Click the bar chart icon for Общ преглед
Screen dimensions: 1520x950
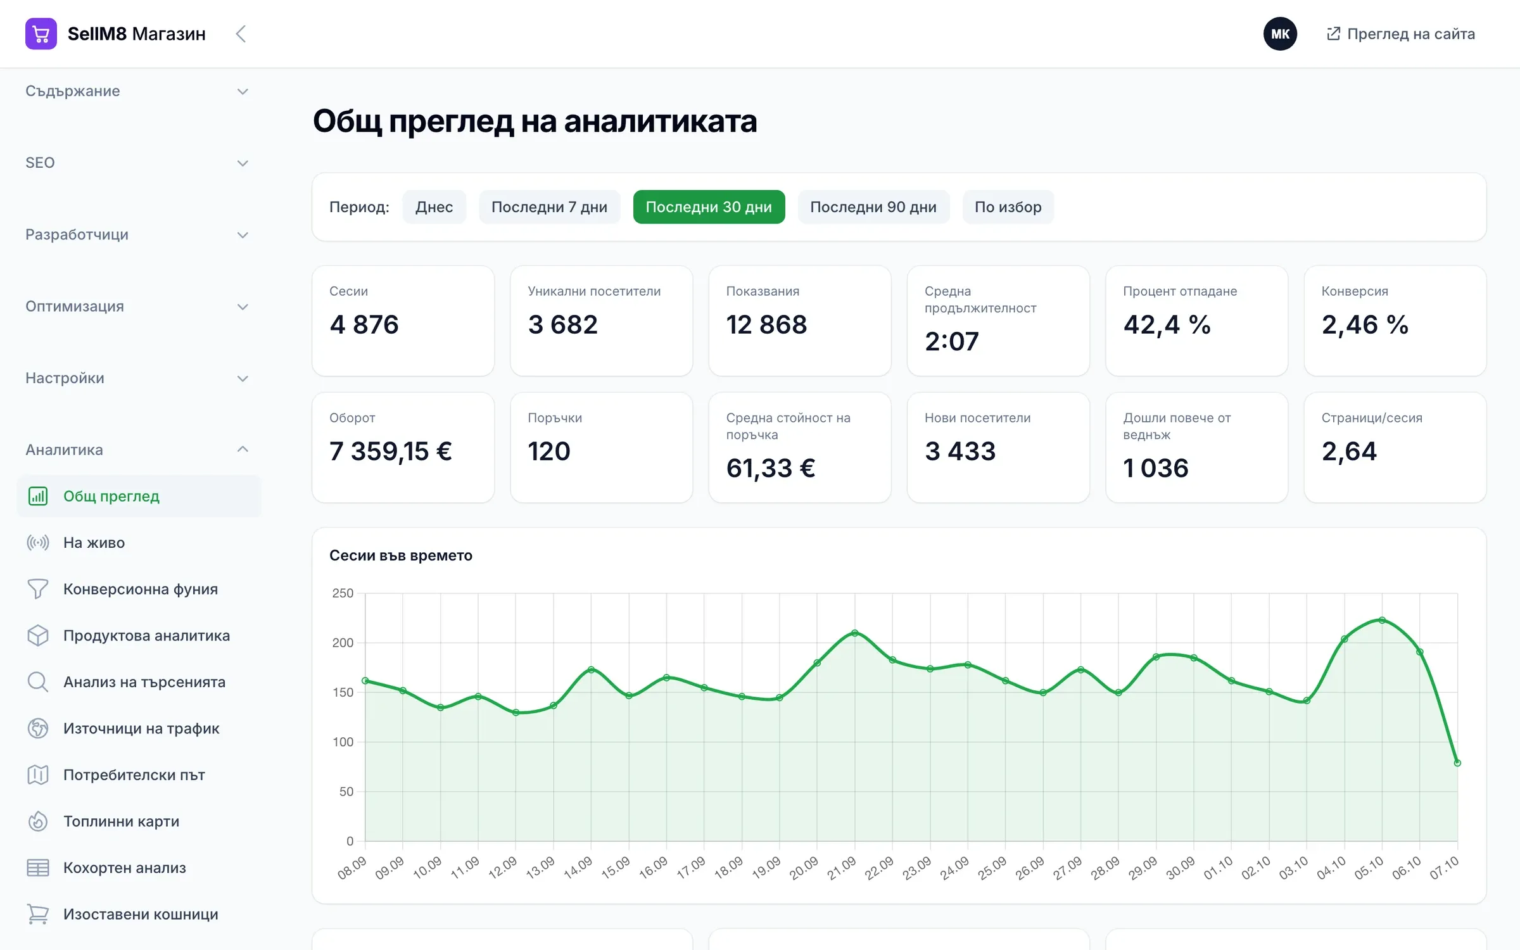coord(38,496)
